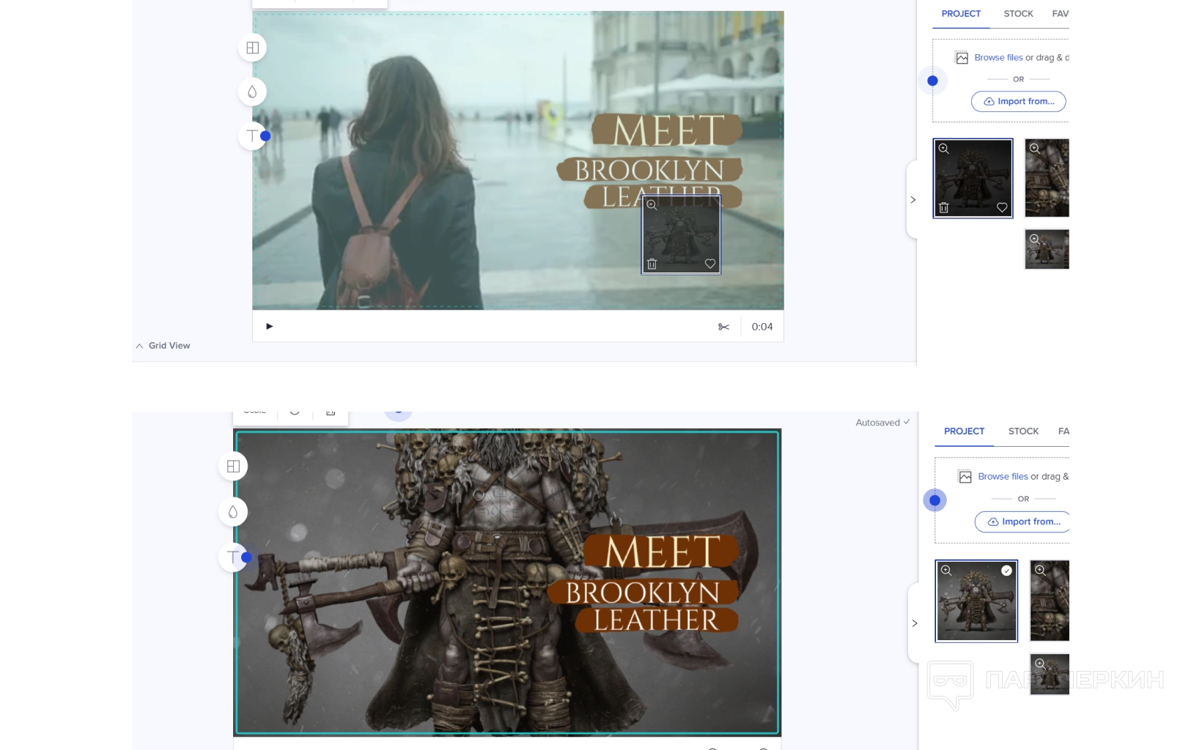Toggle checkmark on selected warrior thumbnail
Viewport: 1202px width, 750px height.
click(1006, 571)
